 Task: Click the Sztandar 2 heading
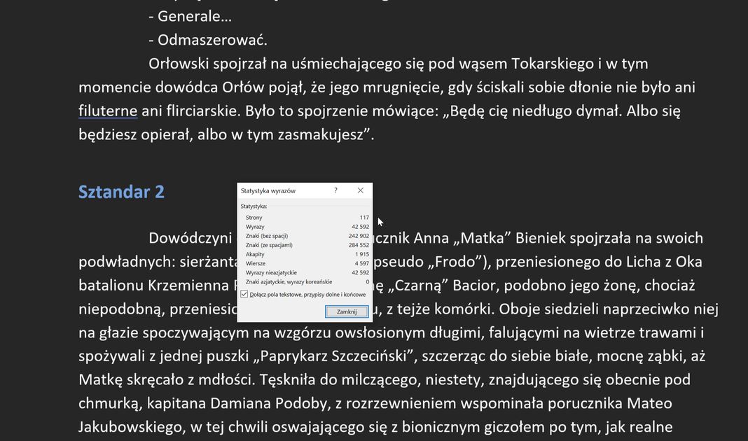121,192
